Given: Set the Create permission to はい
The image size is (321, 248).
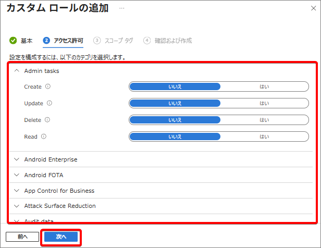Looking at the screenshot, I should coord(264,86).
